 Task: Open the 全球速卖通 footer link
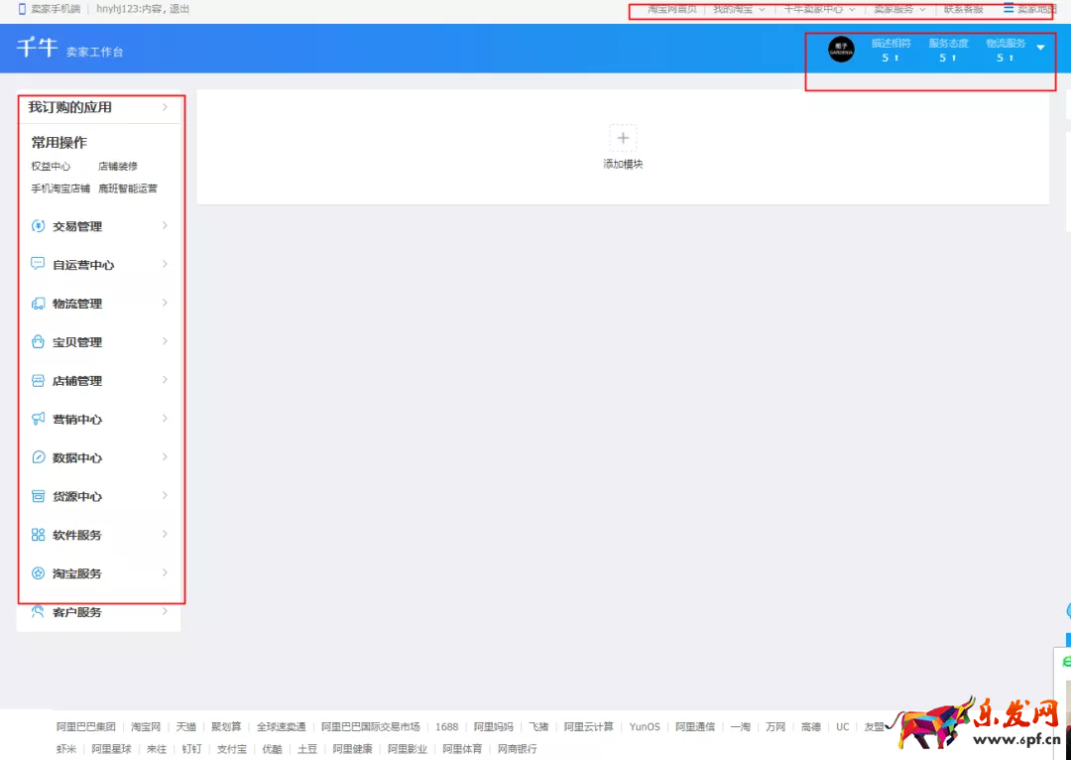[281, 726]
